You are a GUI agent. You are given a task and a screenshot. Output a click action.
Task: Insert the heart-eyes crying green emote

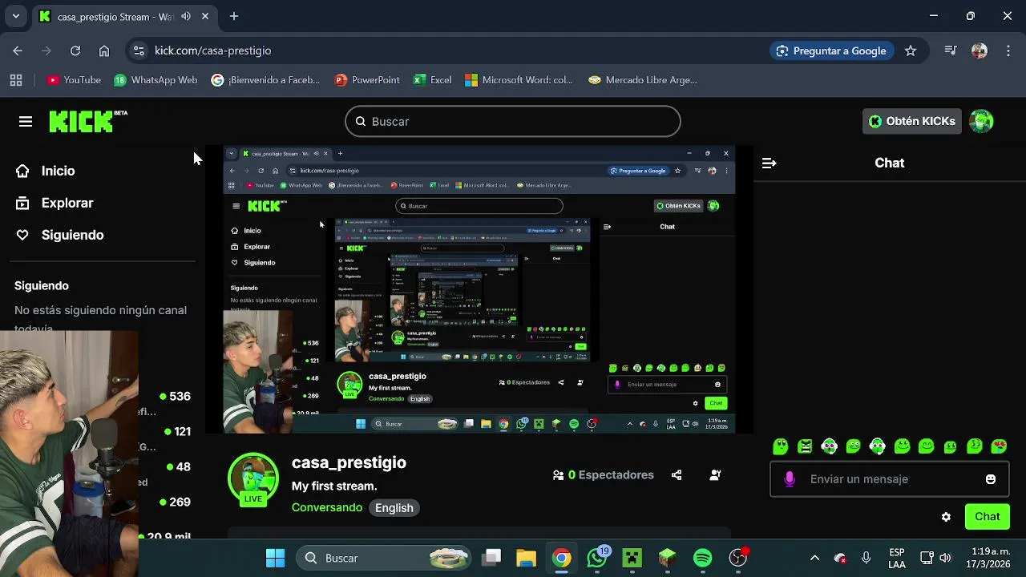pos(999,446)
